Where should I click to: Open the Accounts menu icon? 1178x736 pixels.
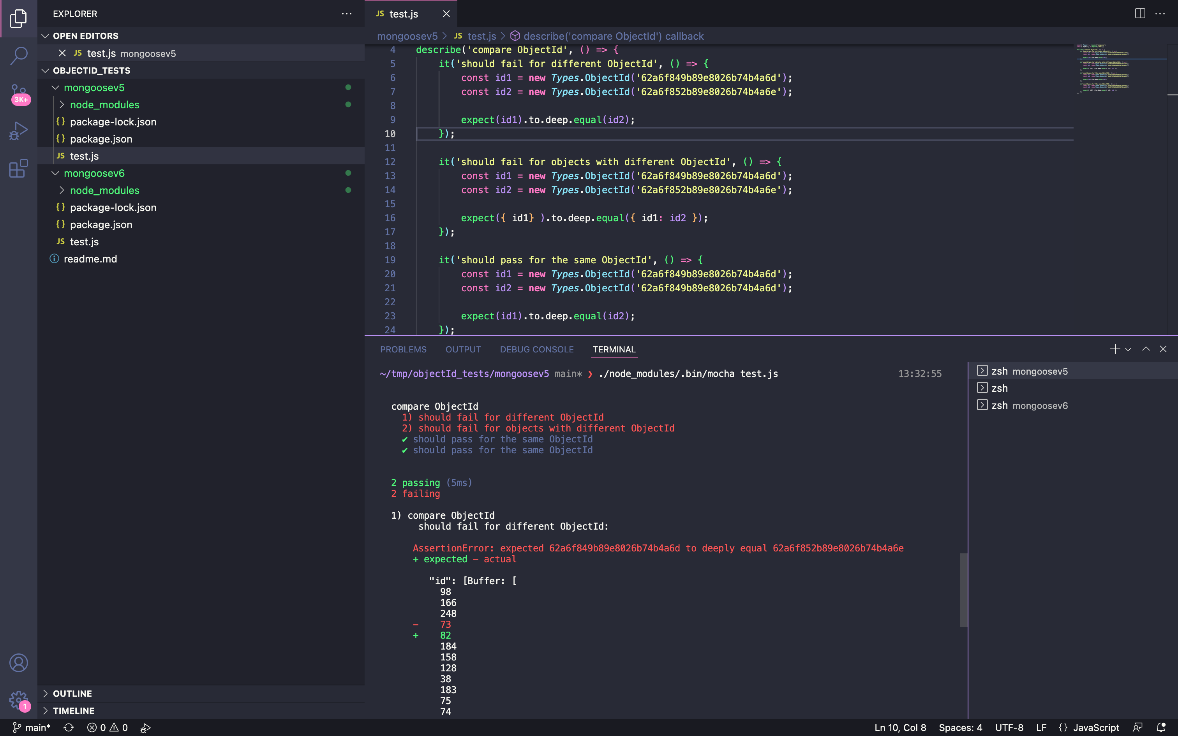point(18,663)
